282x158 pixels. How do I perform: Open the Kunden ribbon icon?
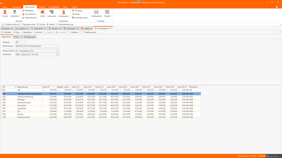pos(5,13)
